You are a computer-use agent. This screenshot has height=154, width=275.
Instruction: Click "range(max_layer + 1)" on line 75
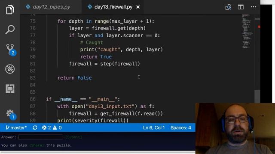click(123, 21)
